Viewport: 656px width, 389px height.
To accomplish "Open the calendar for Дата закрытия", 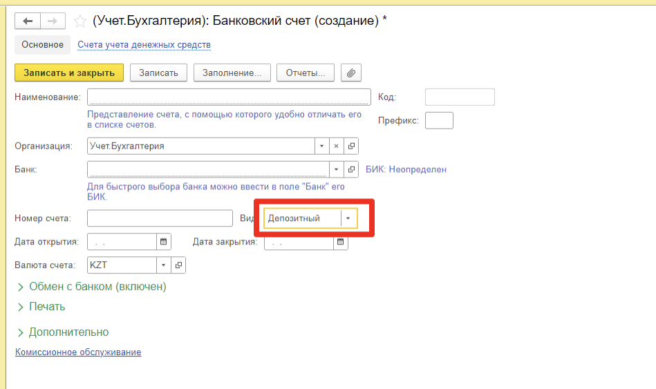I will pos(340,242).
